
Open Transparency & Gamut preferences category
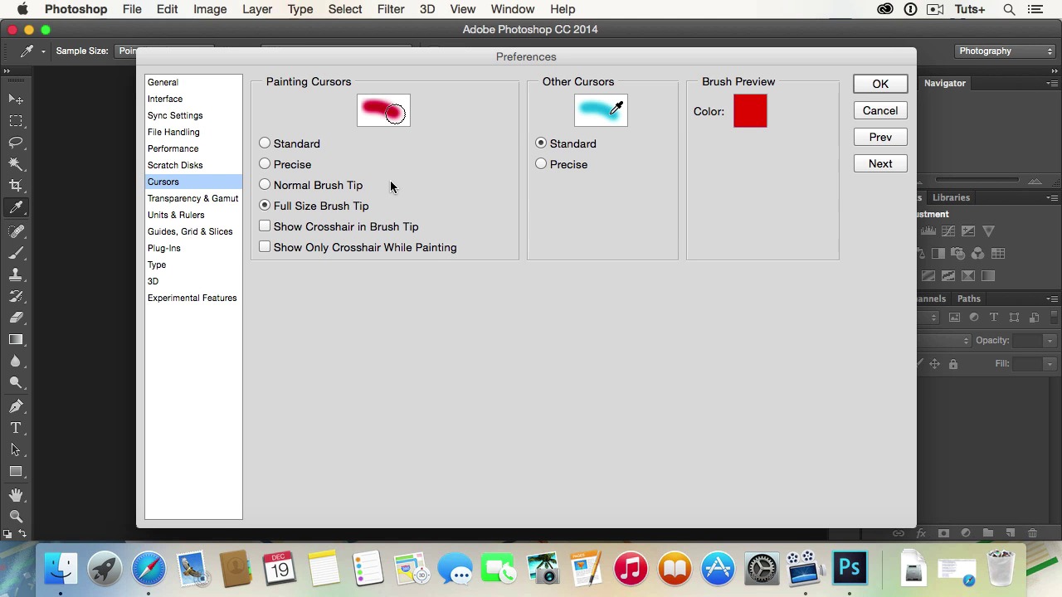tap(193, 198)
